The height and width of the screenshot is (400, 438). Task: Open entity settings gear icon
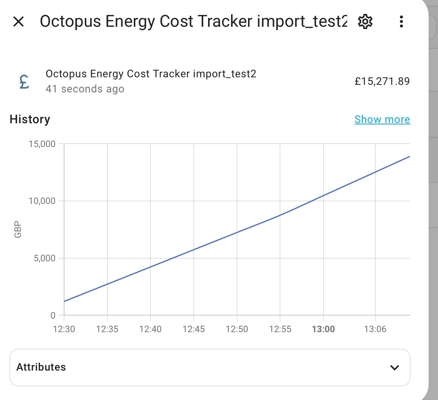[365, 21]
